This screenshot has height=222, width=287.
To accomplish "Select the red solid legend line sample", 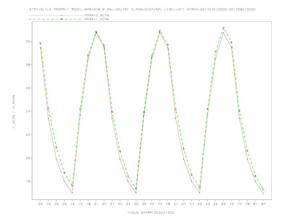I will (x=56, y=15).
